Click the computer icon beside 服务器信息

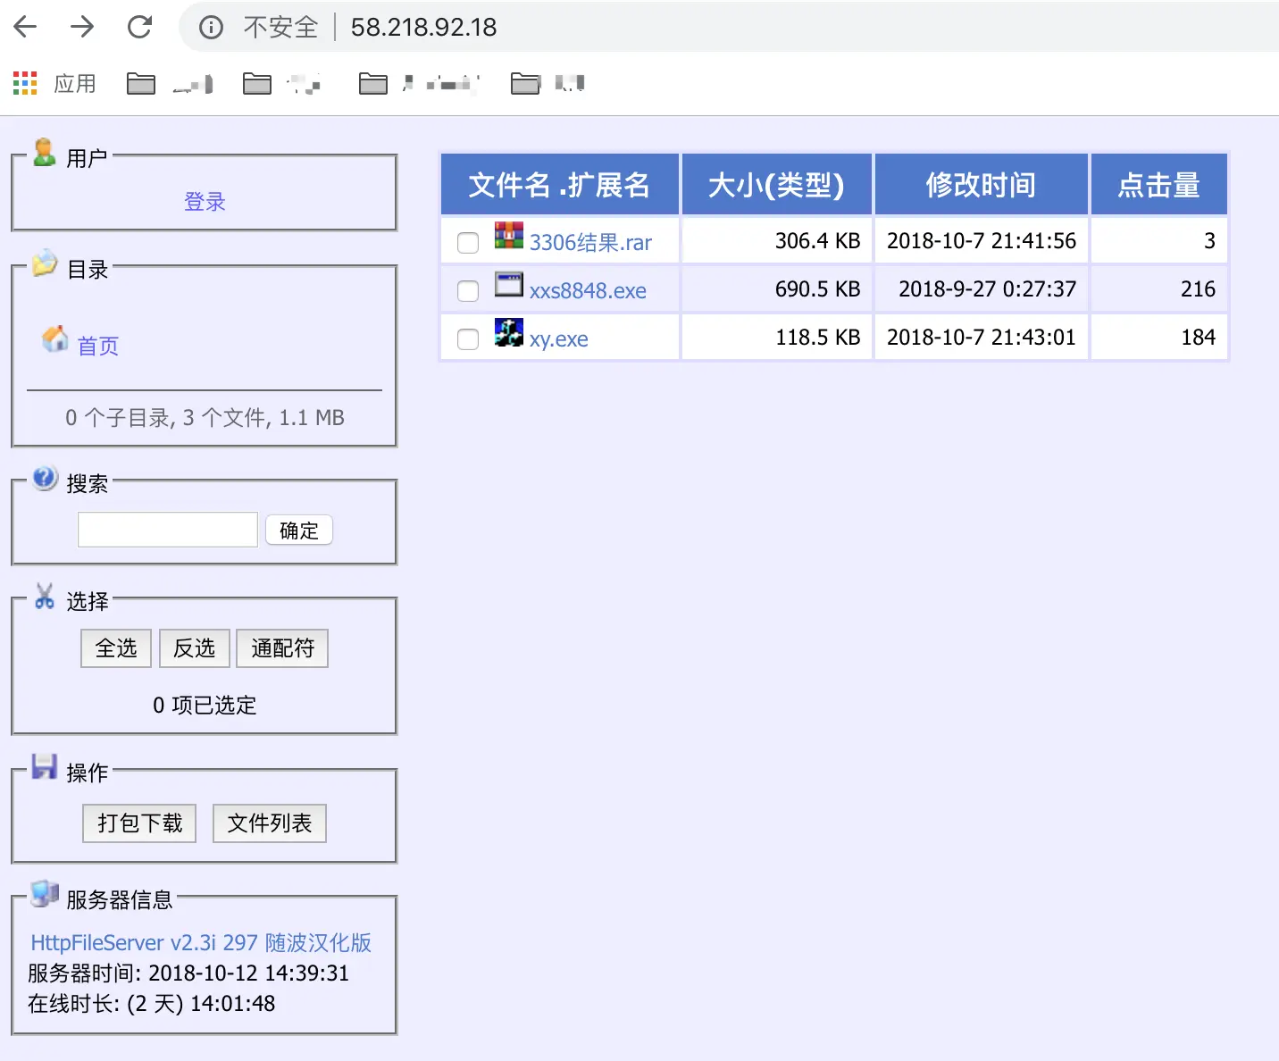point(45,893)
